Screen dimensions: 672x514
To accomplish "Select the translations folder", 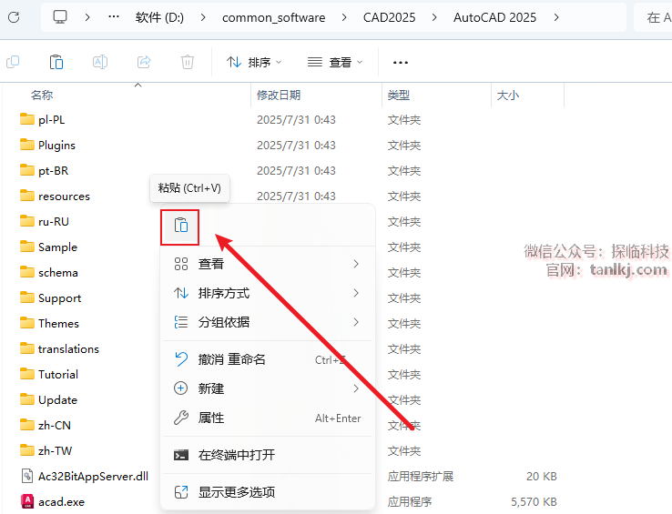I will tap(68, 348).
